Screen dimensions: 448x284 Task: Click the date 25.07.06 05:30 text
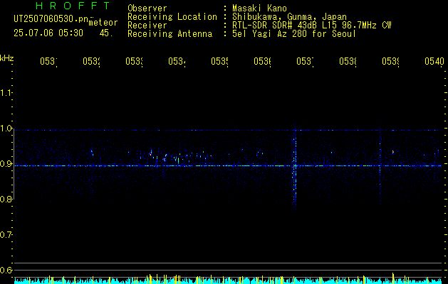[x=48, y=33]
